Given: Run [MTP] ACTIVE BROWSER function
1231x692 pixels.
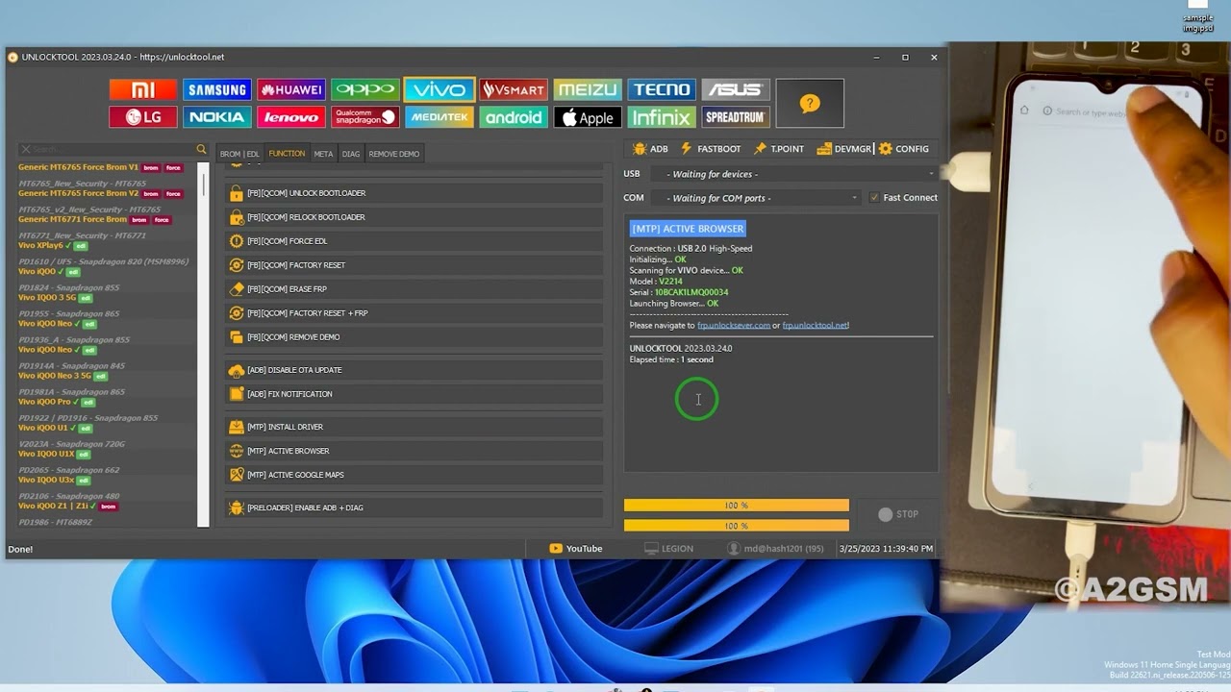Looking at the screenshot, I should tap(415, 451).
